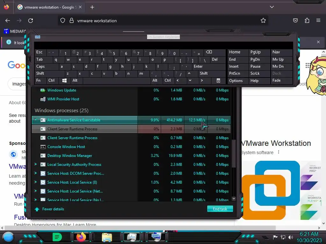Toggle Caps on the on-screen keyboard
Viewport: 326px width, 244px height.
coord(46,67)
